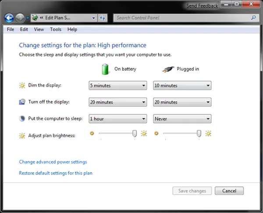Click the magnifier search icon

254,18
